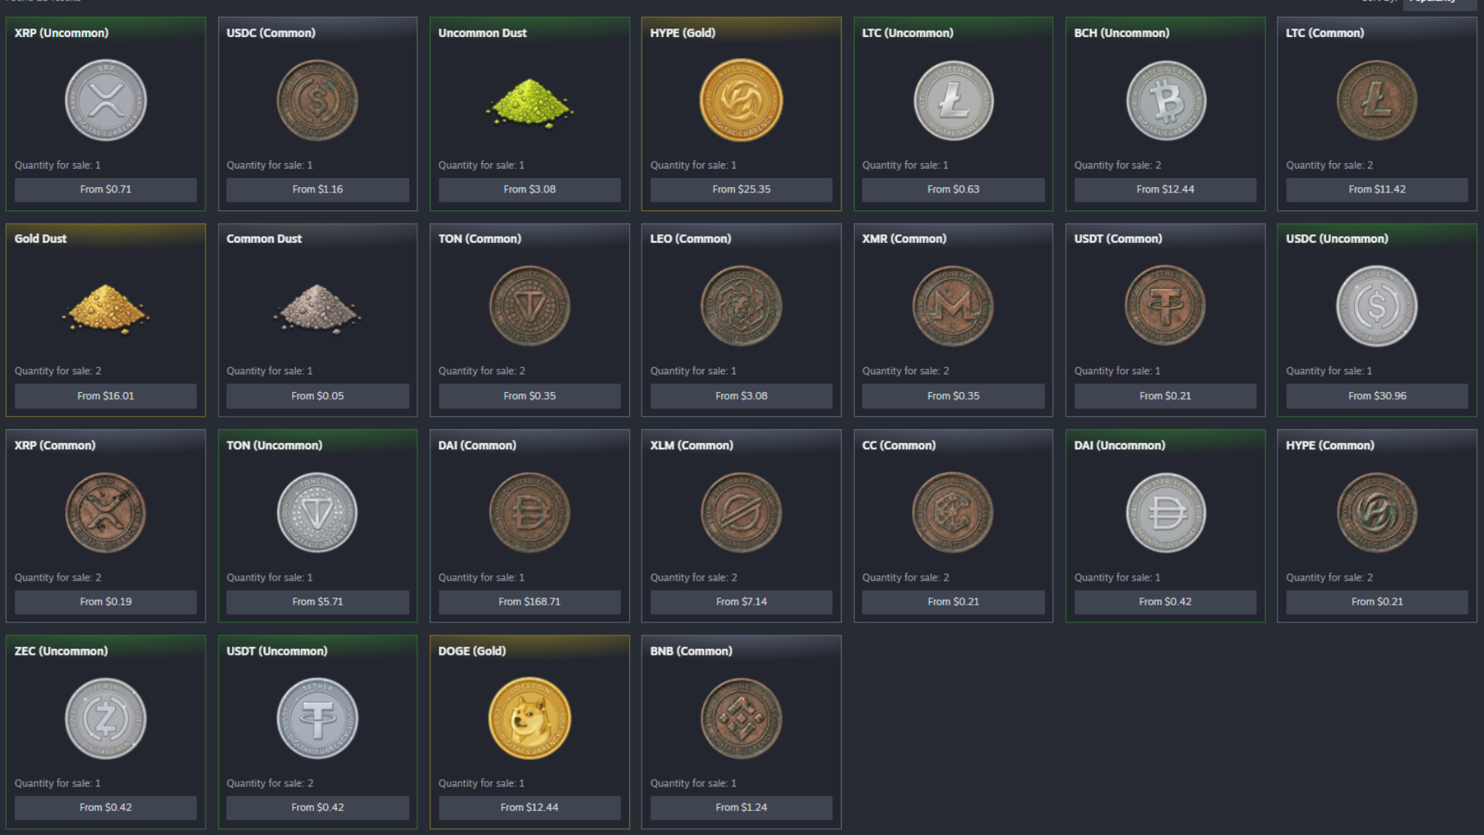The image size is (1484, 835).
Task: Click the XLM (Common) Stellar coin image
Action: coord(741,513)
